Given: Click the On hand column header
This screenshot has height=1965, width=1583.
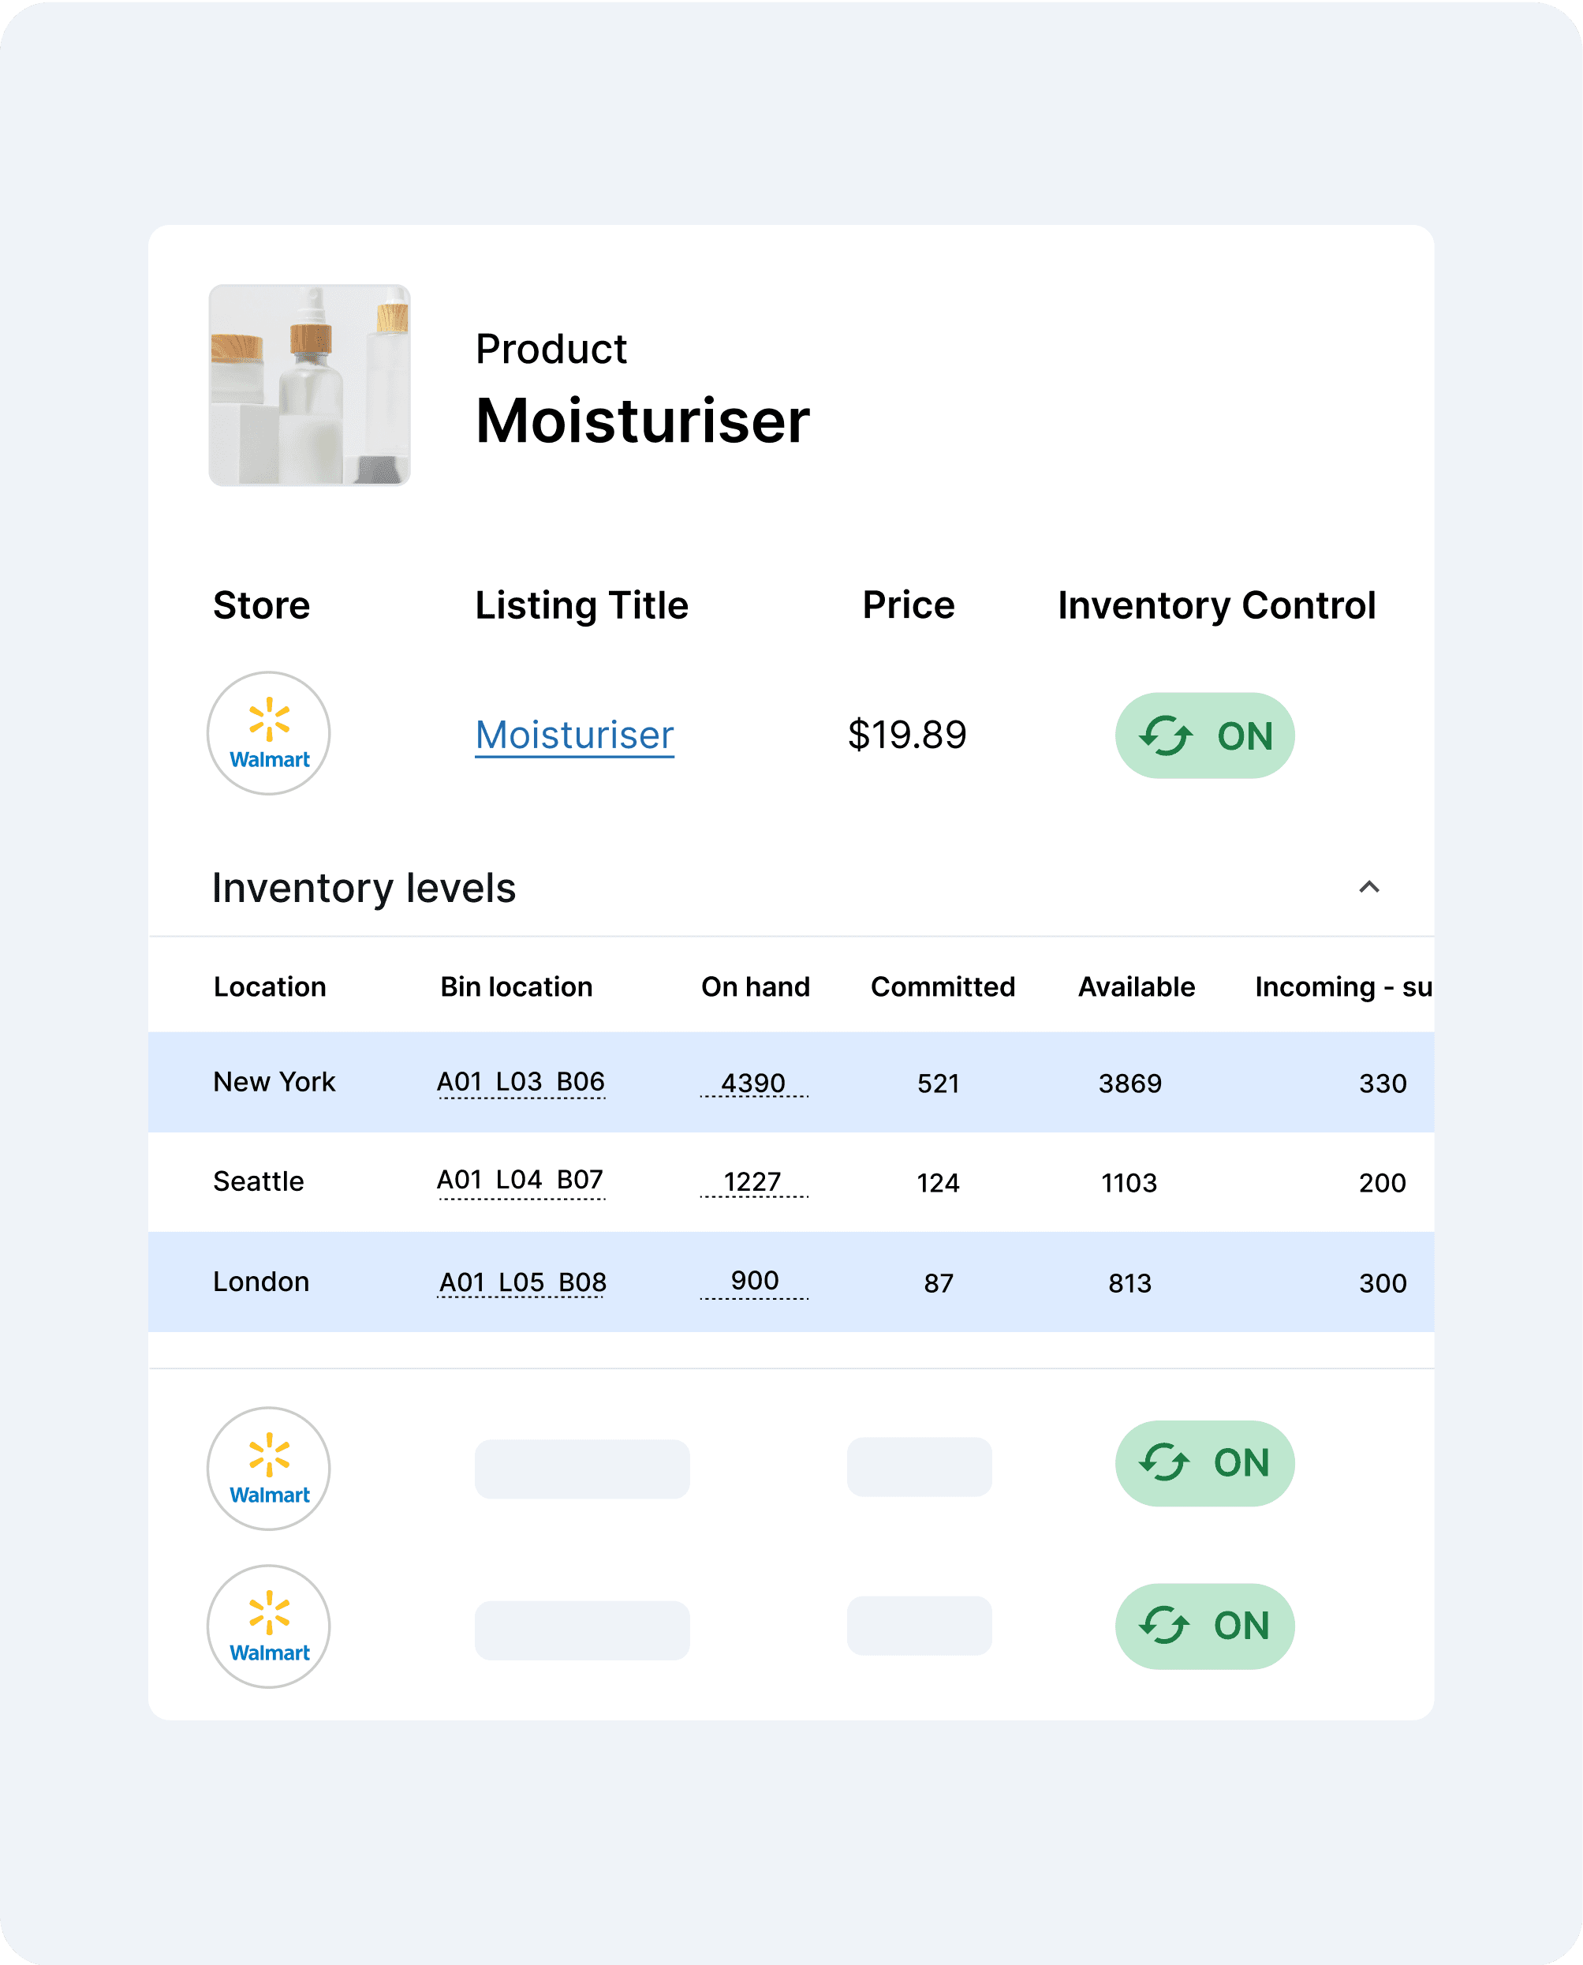Looking at the screenshot, I should click(x=755, y=987).
